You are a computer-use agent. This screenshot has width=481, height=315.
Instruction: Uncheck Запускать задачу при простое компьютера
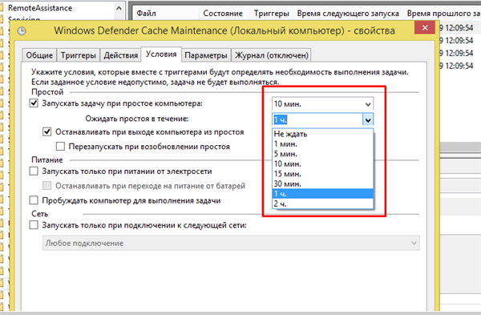pos(34,103)
